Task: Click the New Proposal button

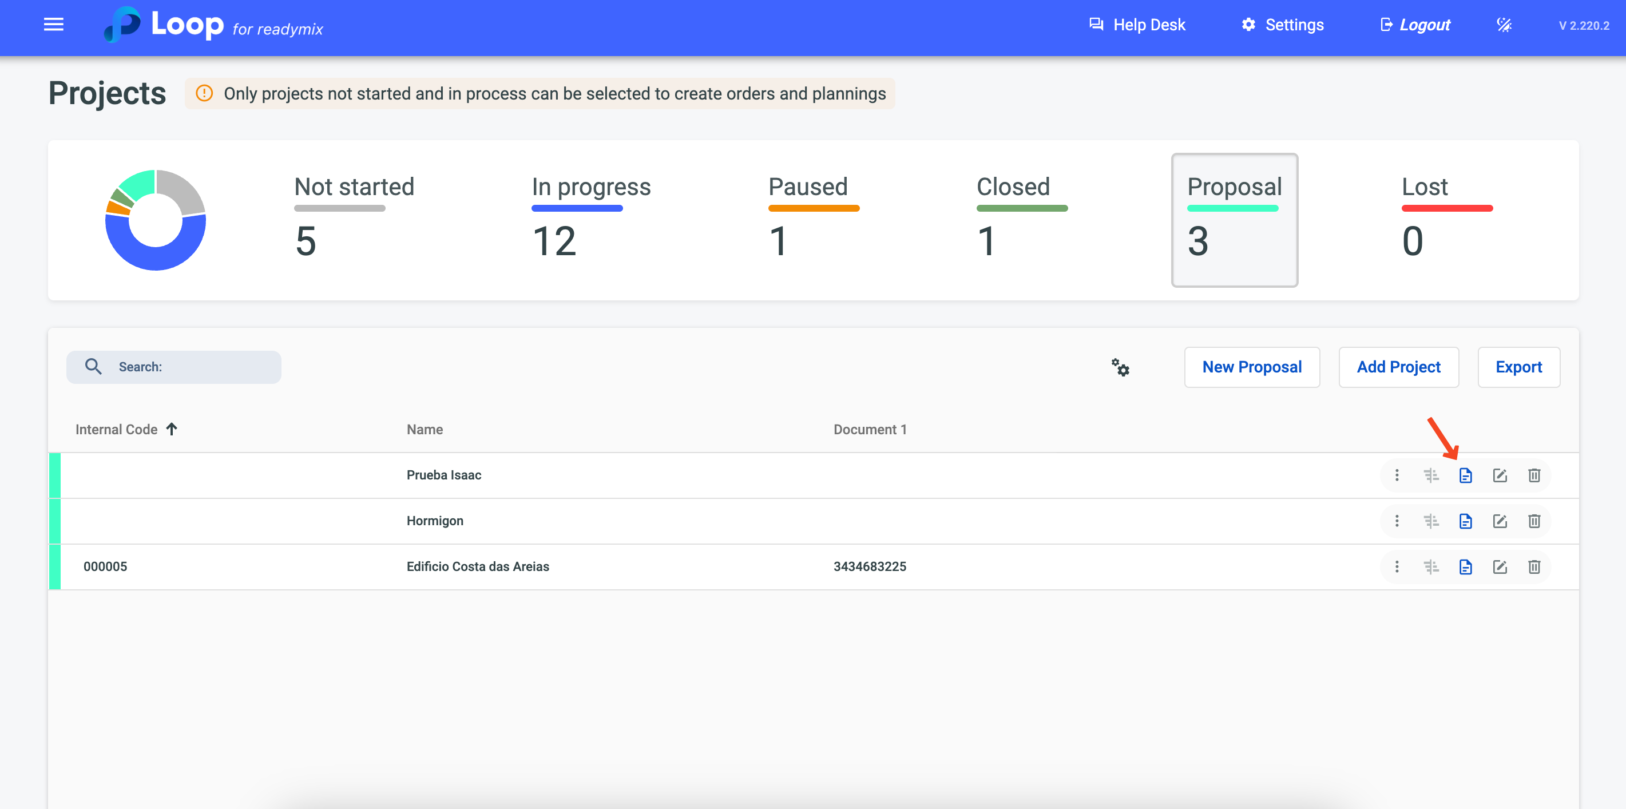Action: coord(1251,367)
